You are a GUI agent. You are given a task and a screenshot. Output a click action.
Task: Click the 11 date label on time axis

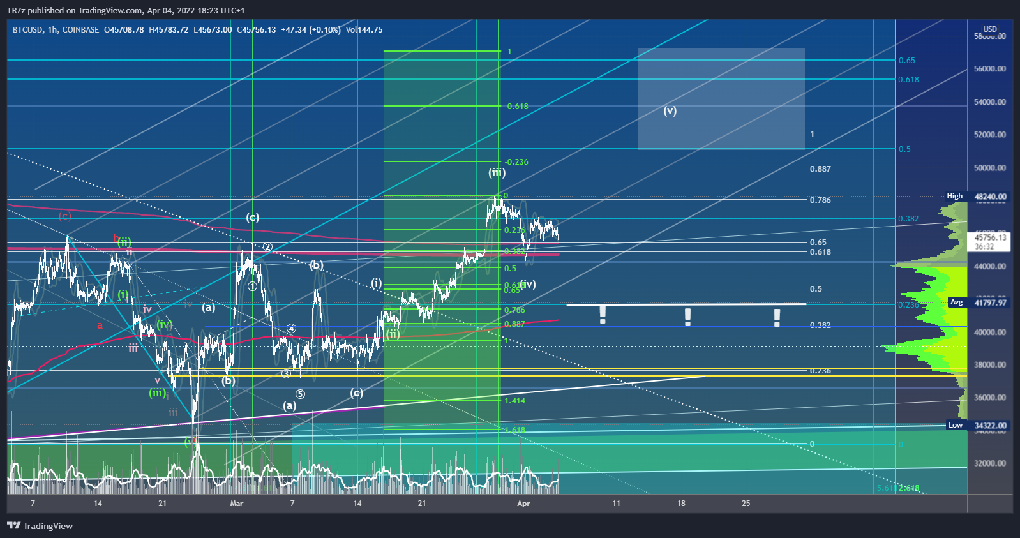pos(617,504)
